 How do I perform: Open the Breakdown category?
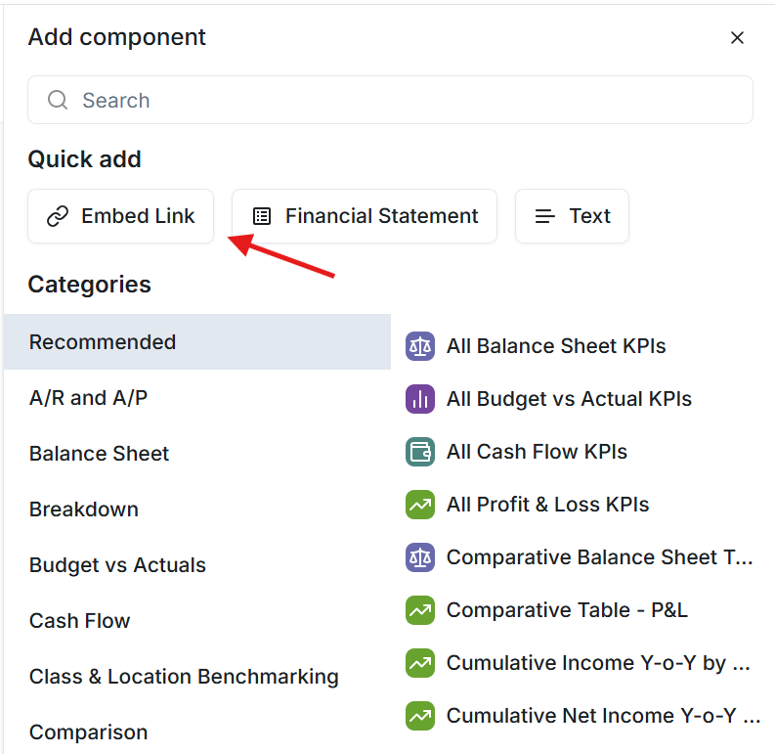(197, 510)
